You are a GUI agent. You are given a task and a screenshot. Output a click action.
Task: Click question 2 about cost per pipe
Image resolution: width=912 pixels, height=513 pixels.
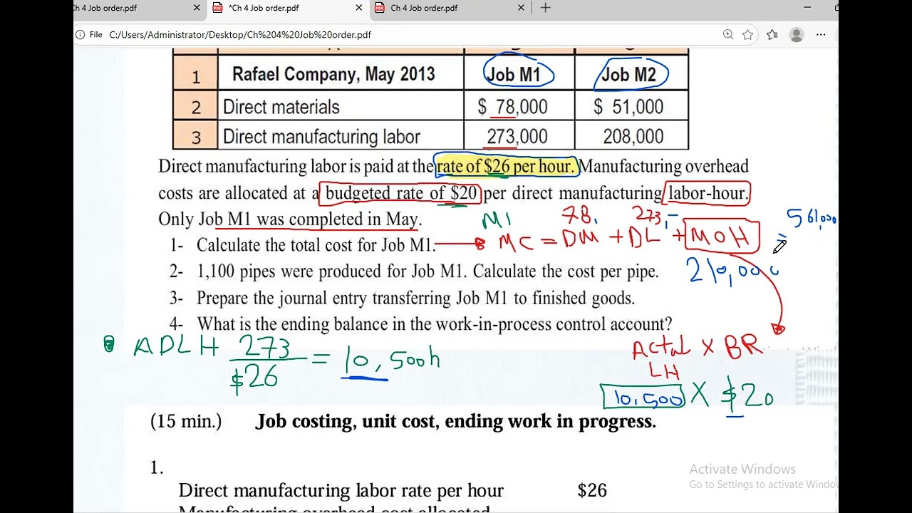click(414, 271)
